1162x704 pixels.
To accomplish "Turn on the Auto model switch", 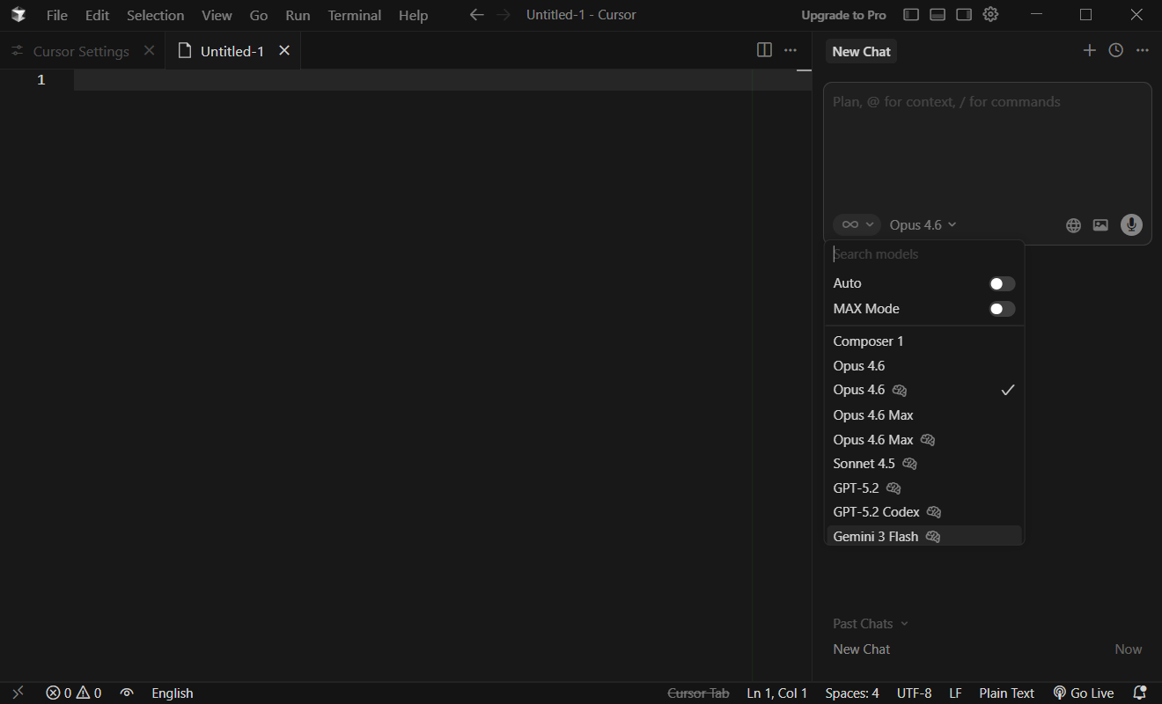I will (x=1002, y=283).
